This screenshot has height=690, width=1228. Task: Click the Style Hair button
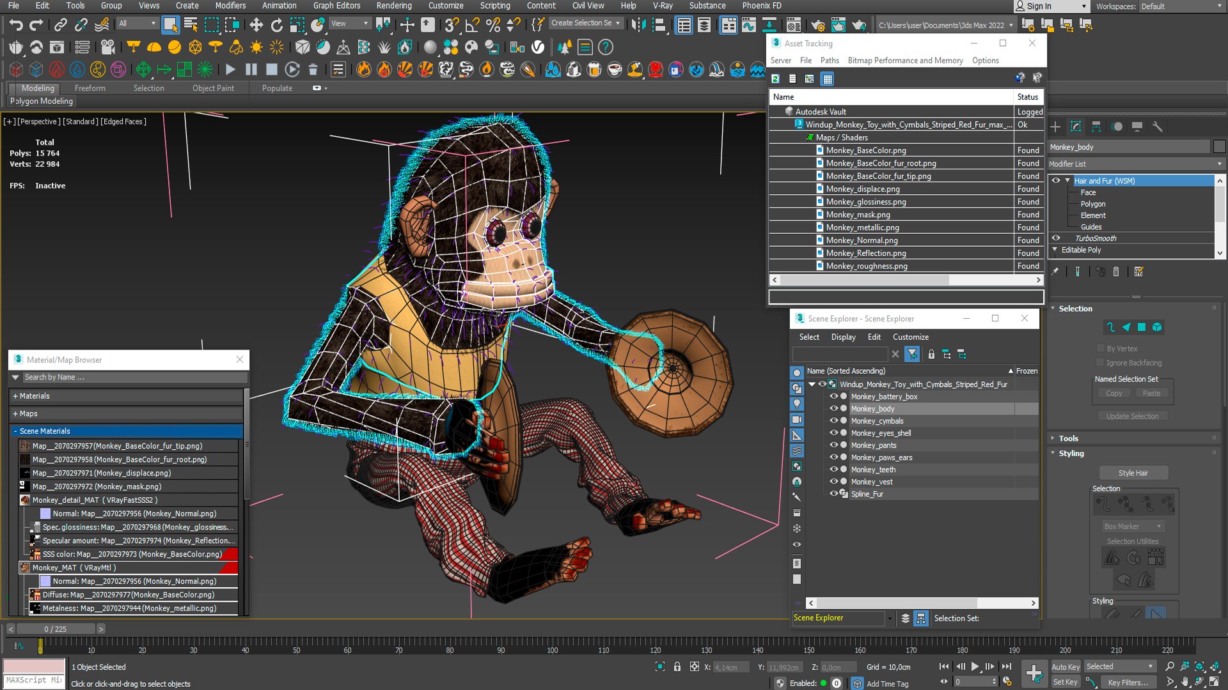click(x=1133, y=473)
